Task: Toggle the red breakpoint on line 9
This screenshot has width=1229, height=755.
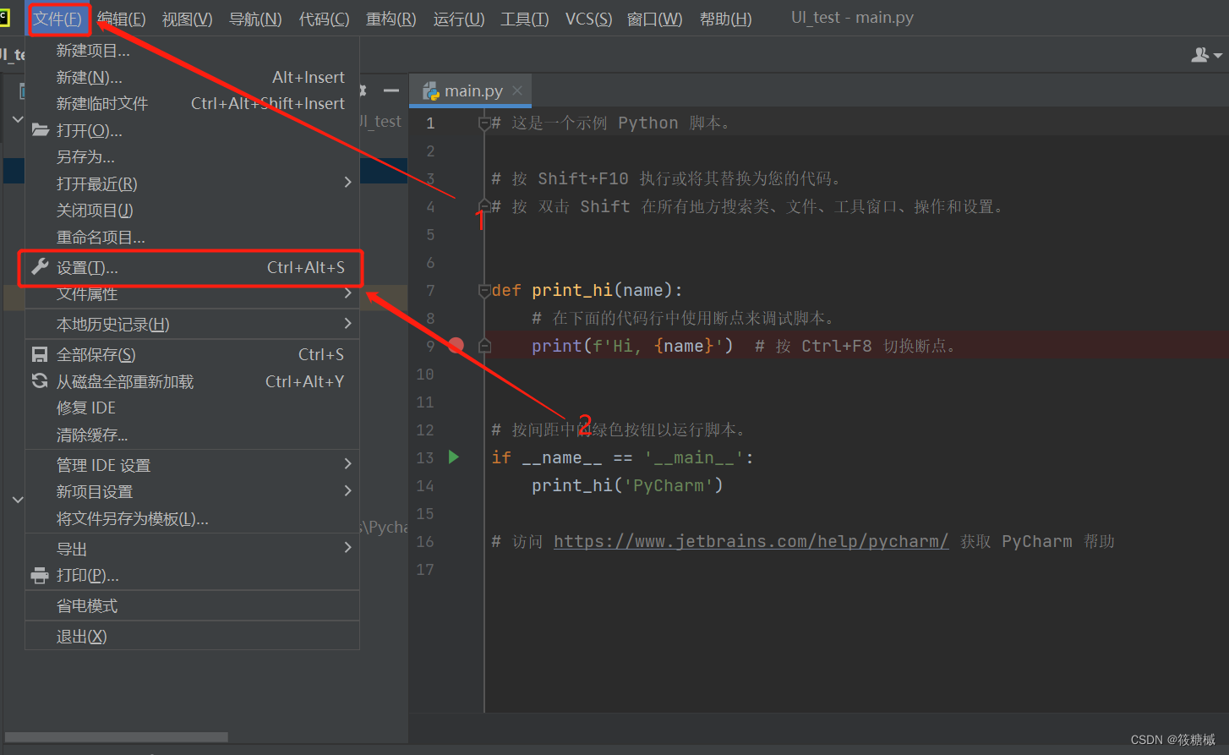Action: [x=456, y=345]
